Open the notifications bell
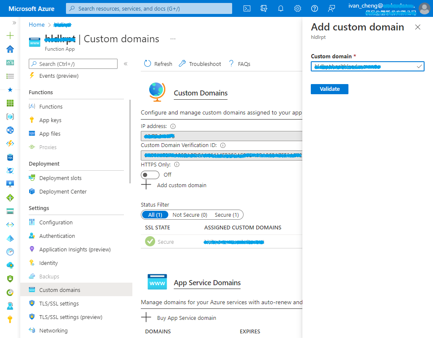Screen dimensions: 433x338 pos(280,8)
